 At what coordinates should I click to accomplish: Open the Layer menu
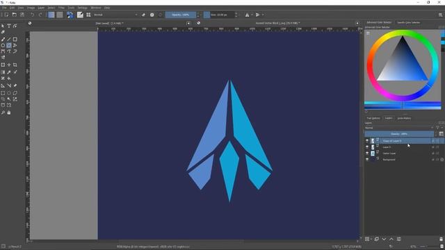pyautogui.click(x=41, y=8)
